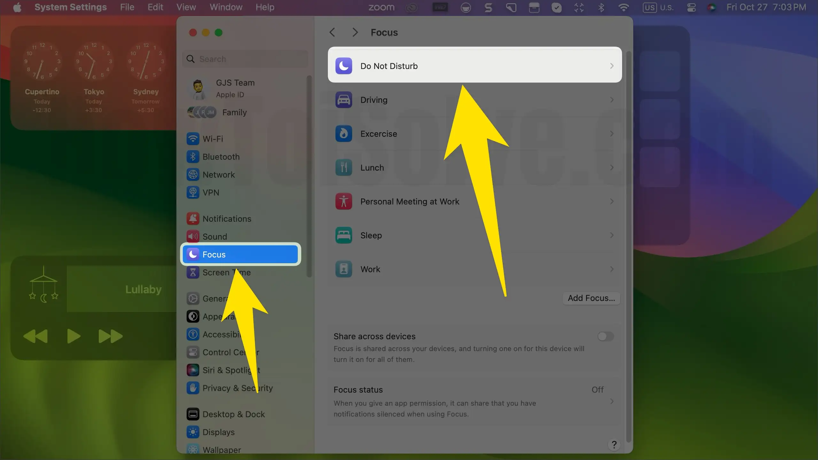Viewport: 818px width, 460px height.
Task: Open the Edit menu
Action: (155, 7)
